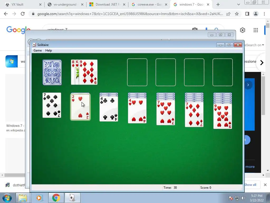The height and width of the screenshot is (203, 270).
Task: Open the Game menu in Solitaire
Action: point(37,50)
